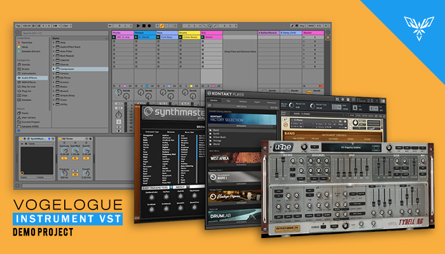Viewport: 445px width, 254px height.
Task: Open the Kontakt Libraries tab
Action: tap(214, 100)
